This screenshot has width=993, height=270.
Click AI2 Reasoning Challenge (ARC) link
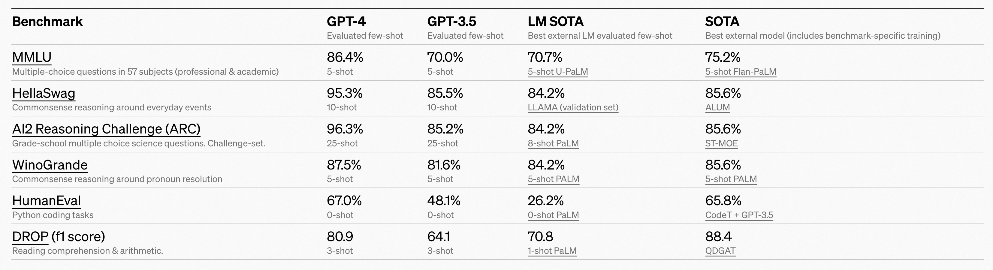[x=106, y=129]
